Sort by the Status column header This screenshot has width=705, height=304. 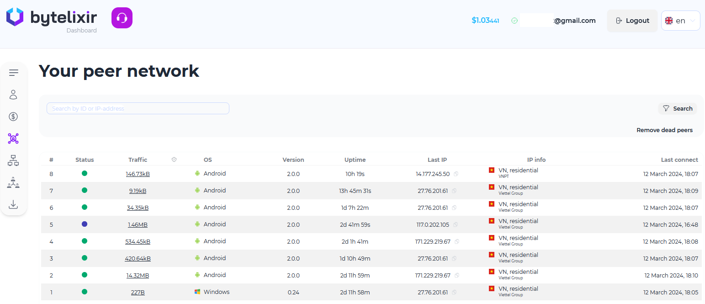[x=85, y=160]
